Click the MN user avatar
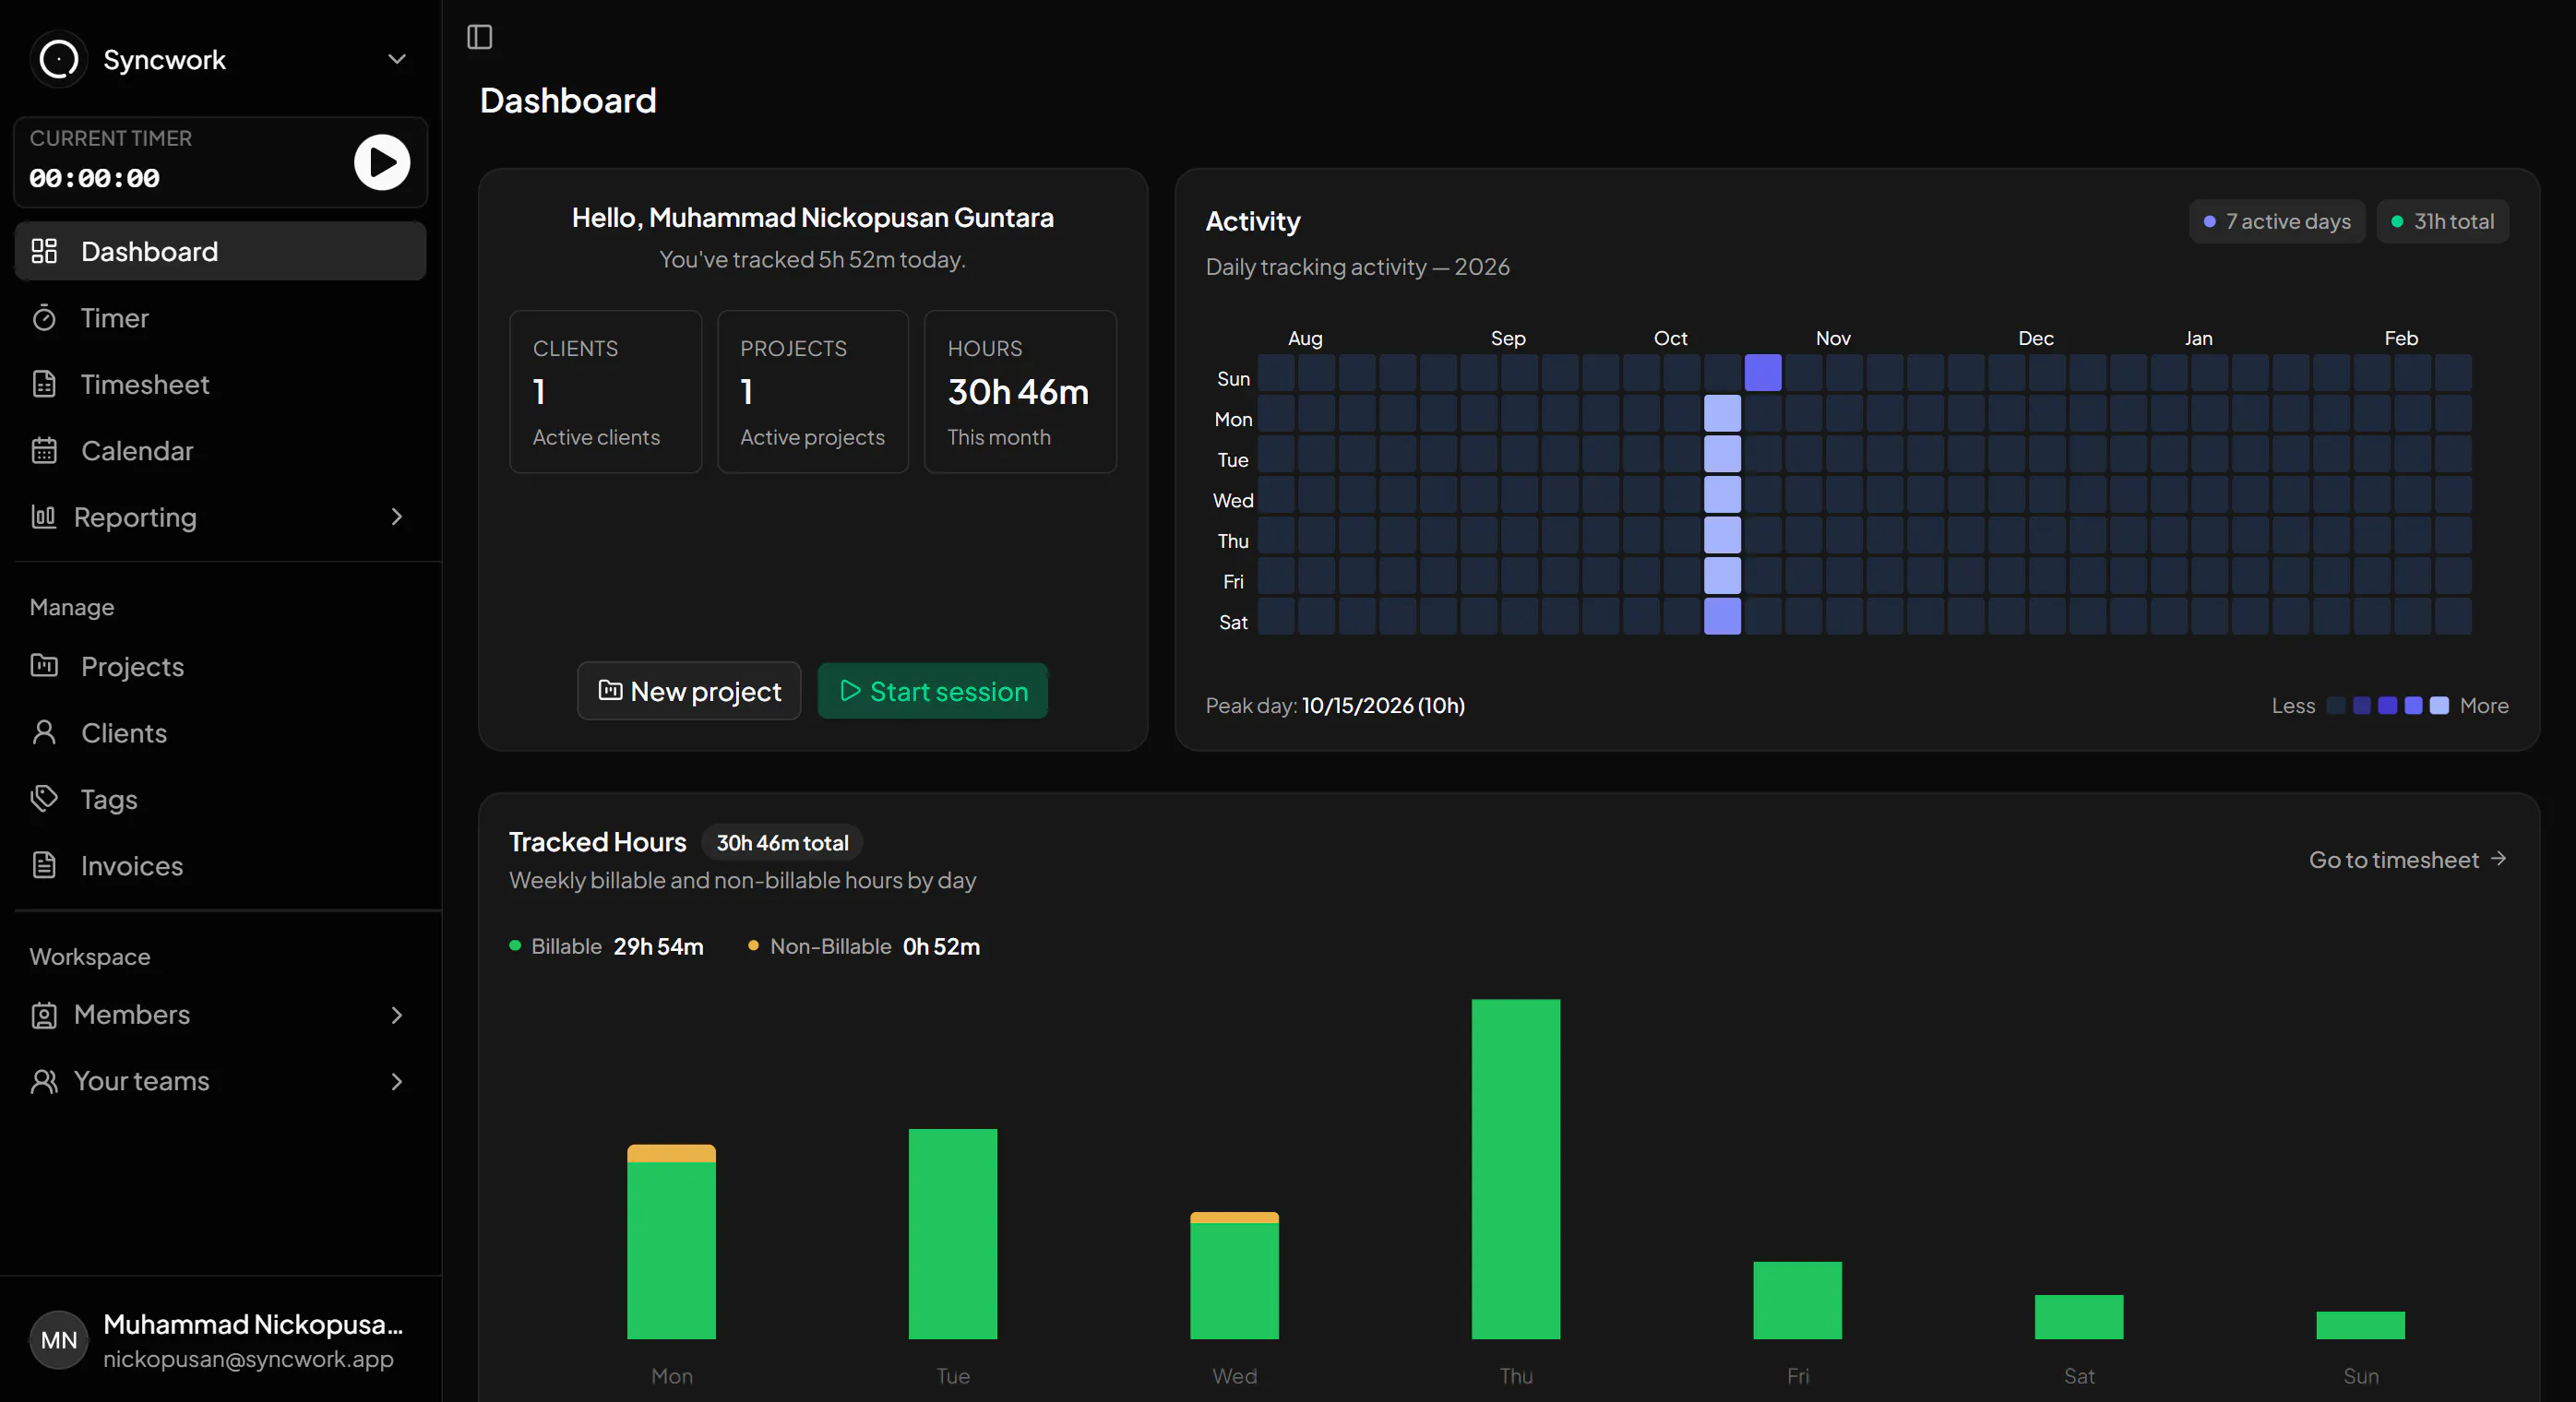2576x1402 pixels. tap(59, 1340)
